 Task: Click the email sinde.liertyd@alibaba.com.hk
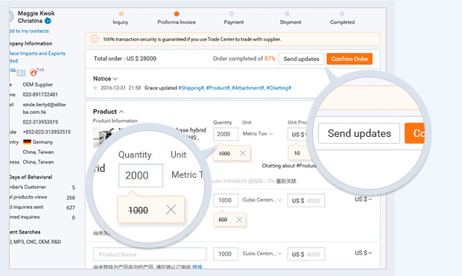pos(45,109)
